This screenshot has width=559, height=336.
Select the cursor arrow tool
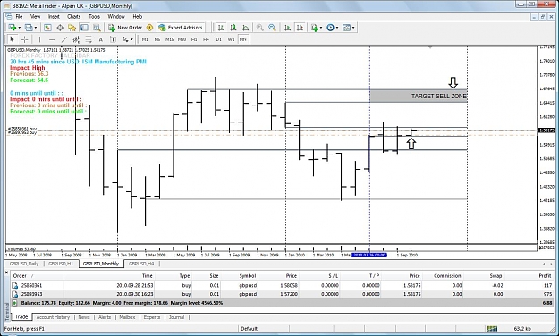(12, 39)
